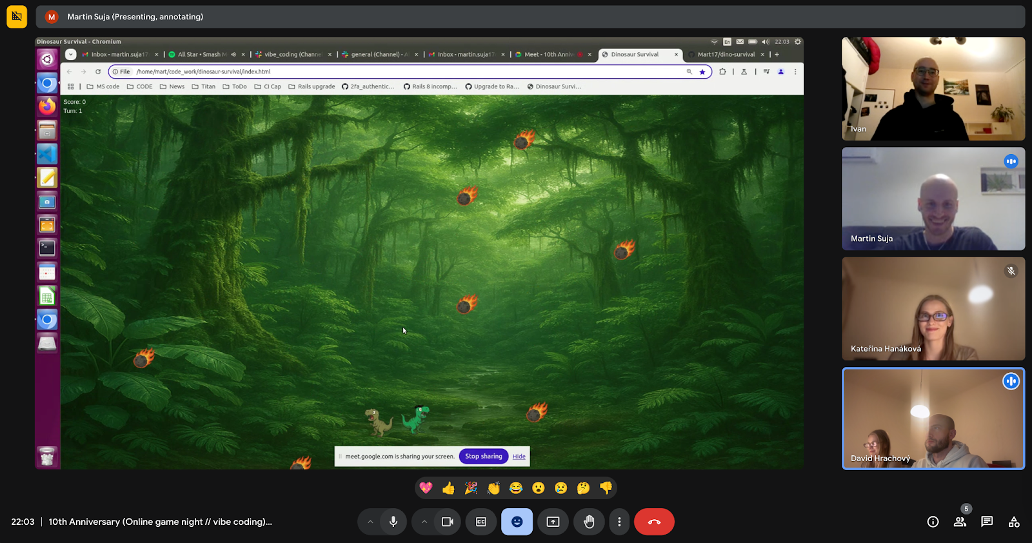Image resolution: width=1032 pixels, height=543 pixels.
Task: Click the Stop sharing button
Action: point(483,457)
